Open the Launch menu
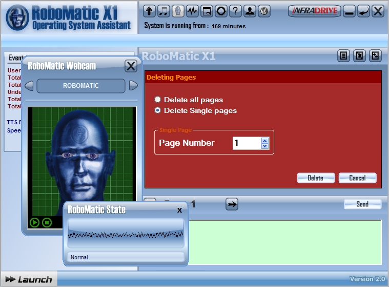The height and width of the screenshot is (287, 389). coord(29,279)
